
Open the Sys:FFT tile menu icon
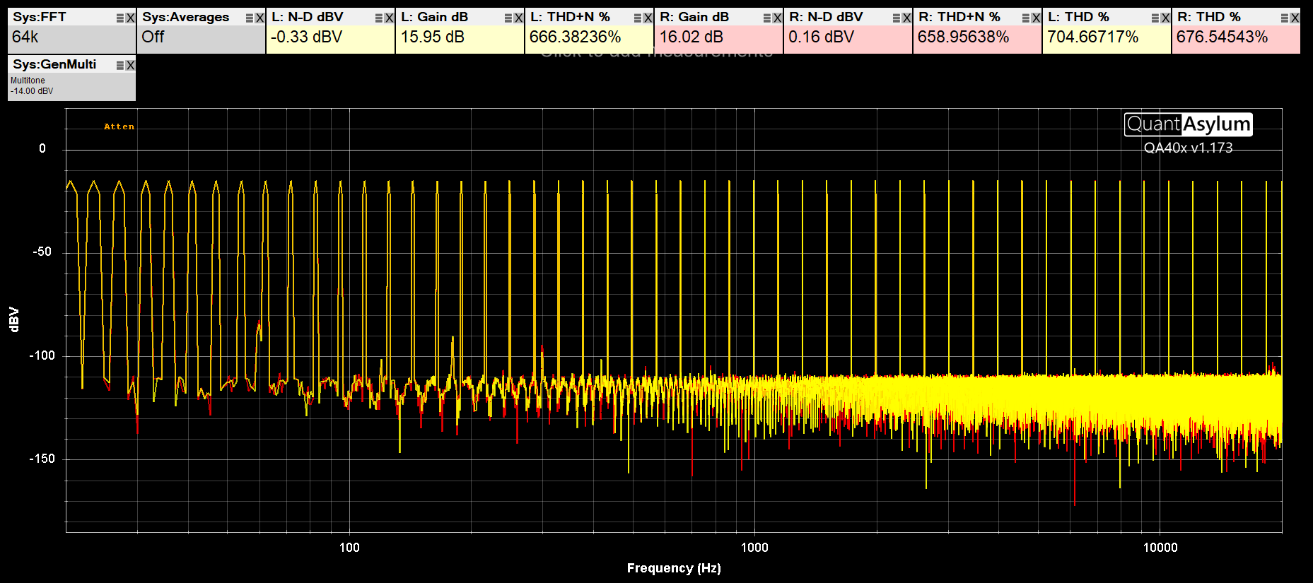coord(120,18)
